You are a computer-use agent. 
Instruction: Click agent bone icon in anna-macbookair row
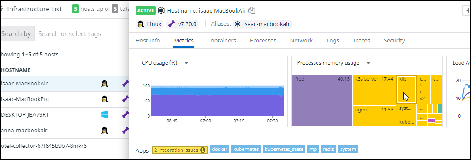[125, 130]
